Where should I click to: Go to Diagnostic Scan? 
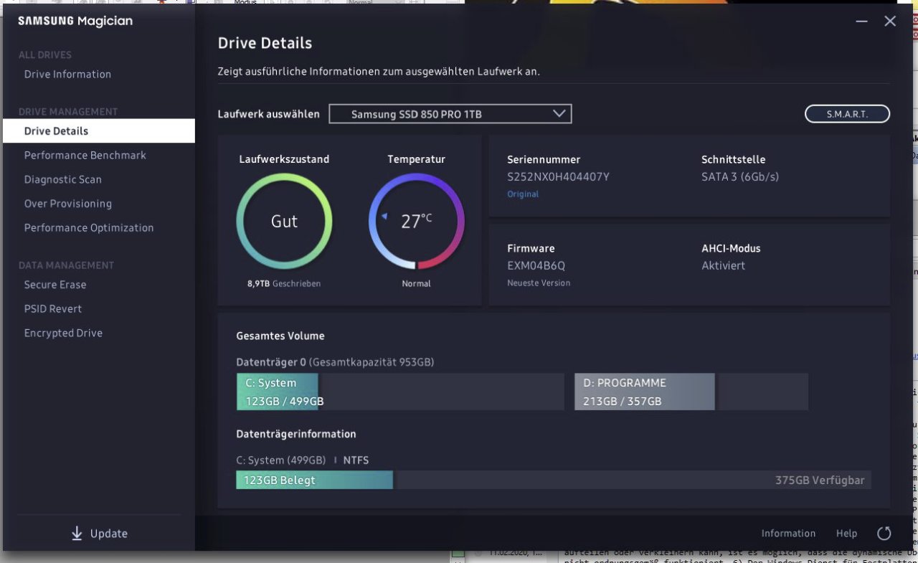(x=62, y=180)
